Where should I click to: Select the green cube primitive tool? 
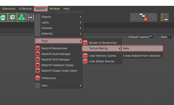(x=3, y=17)
